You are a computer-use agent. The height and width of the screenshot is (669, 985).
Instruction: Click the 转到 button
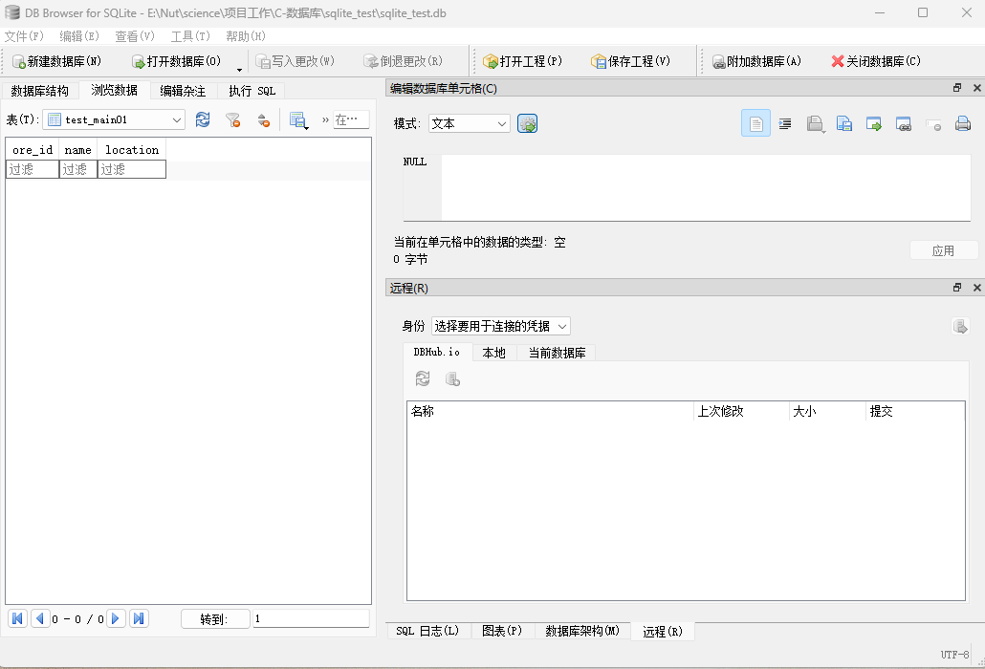point(215,619)
